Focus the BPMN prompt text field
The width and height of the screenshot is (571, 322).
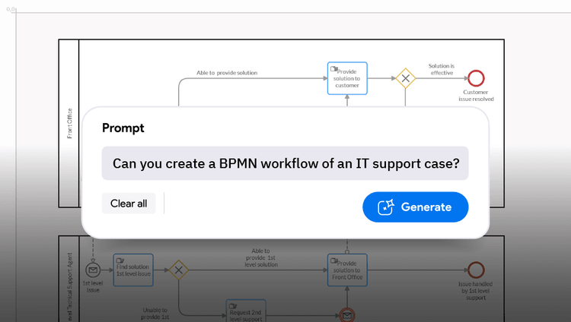(285, 163)
